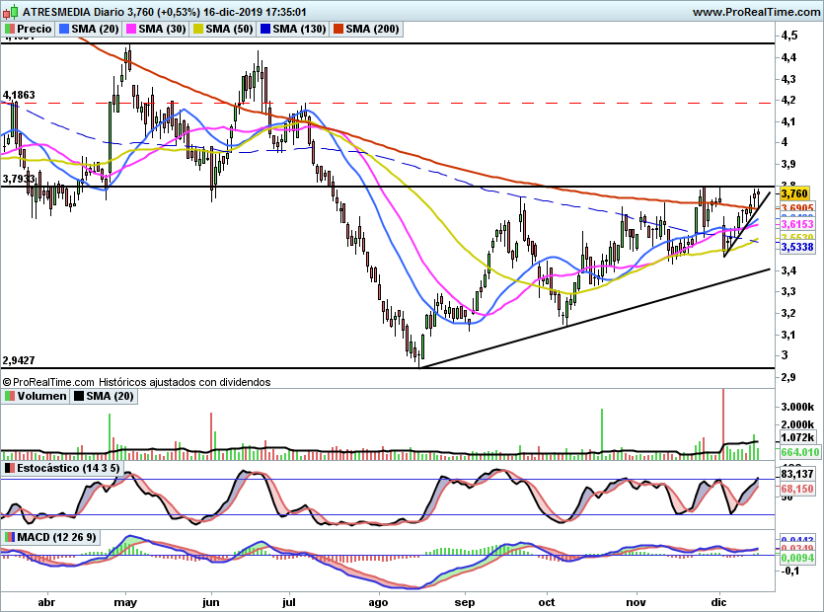The width and height of the screenshot is (824, 612).
Task: Select the 2,9427 support level label
Action: pyautogui.click(x=19, y=360)
